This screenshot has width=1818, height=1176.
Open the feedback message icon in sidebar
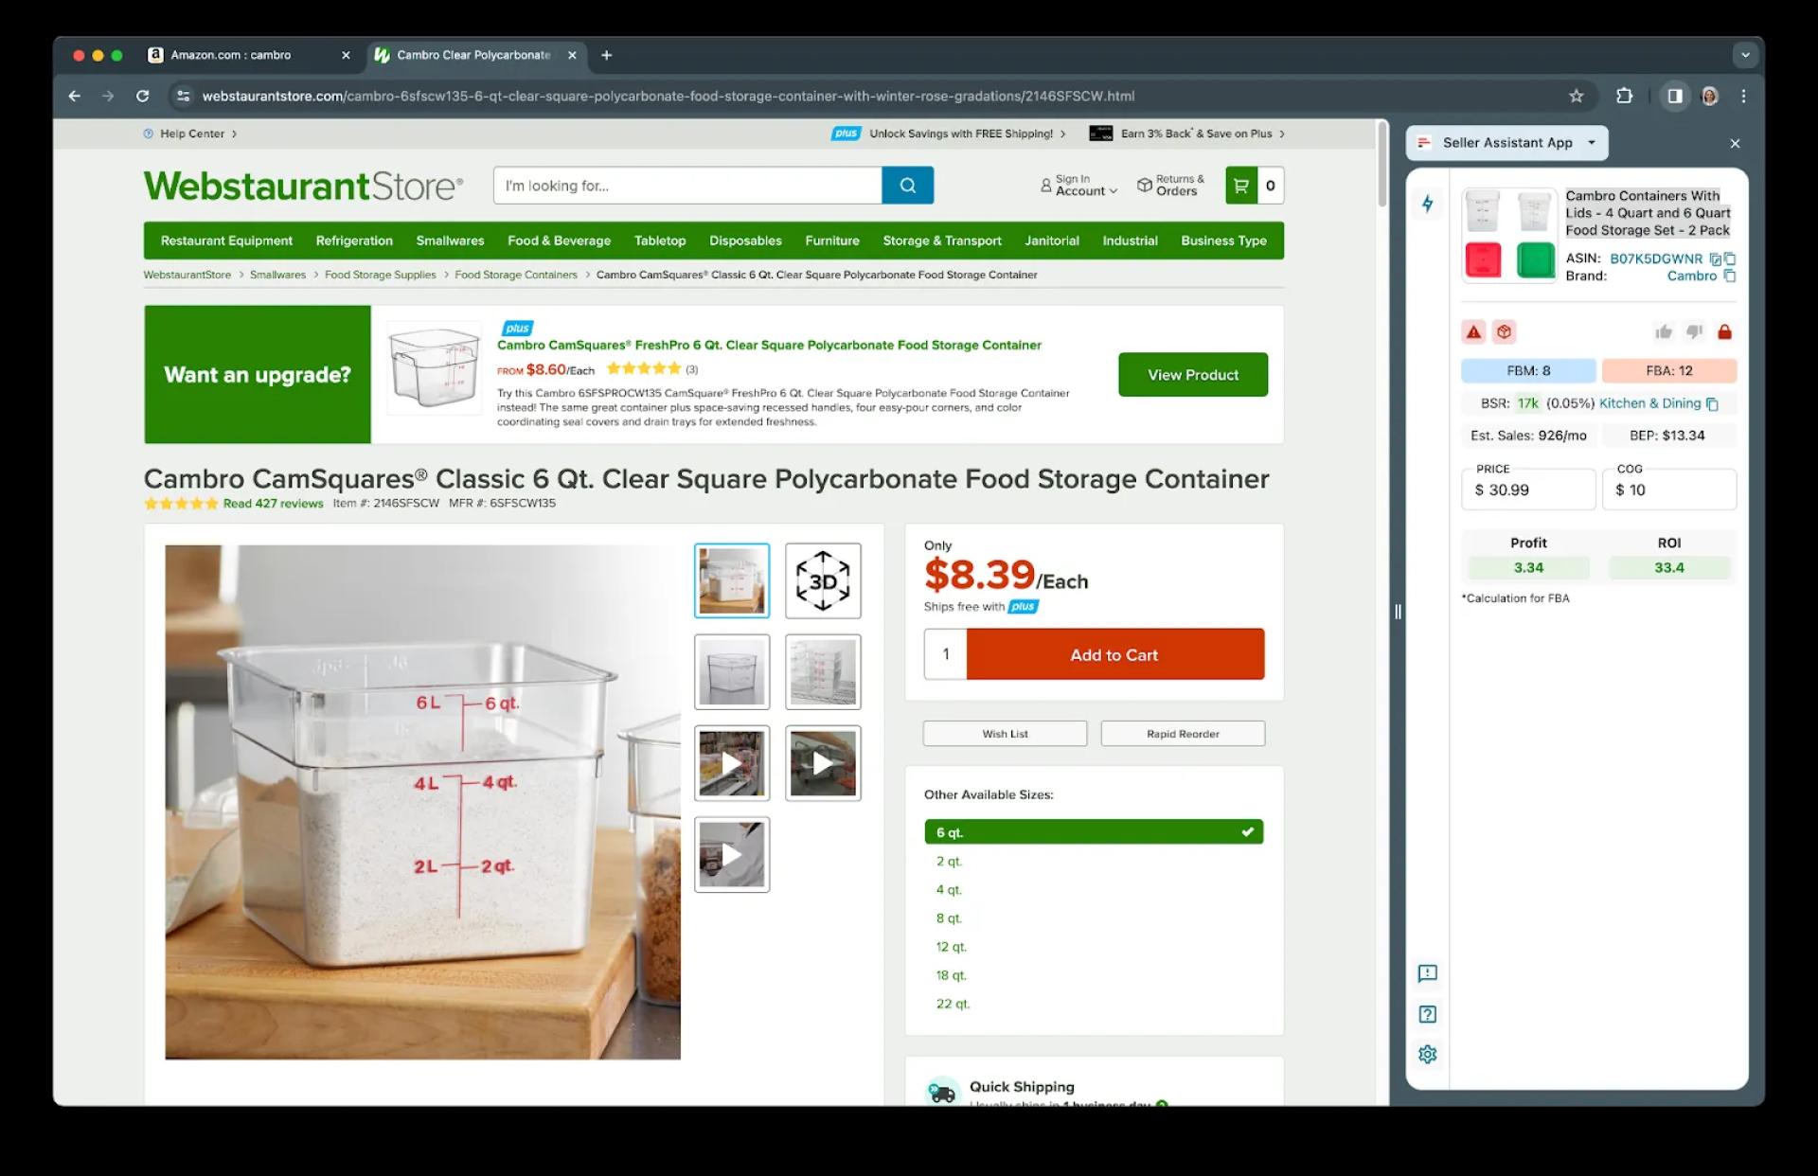[x=1427, y=973]
